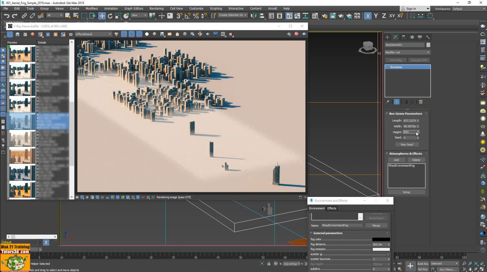This screenshot has height=272, width=487.
Task: Open the Scripting menu
Action: point(216,8)
